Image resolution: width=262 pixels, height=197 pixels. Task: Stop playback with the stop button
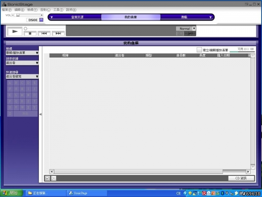(x=30, y=33)
